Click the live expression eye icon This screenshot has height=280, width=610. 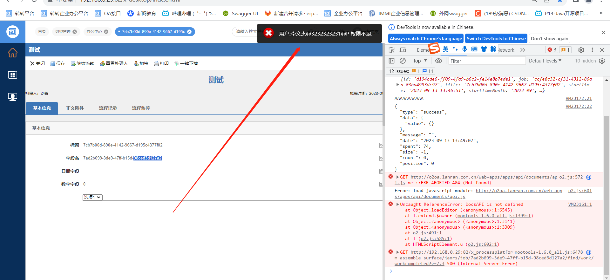click(x=438, y=61)
